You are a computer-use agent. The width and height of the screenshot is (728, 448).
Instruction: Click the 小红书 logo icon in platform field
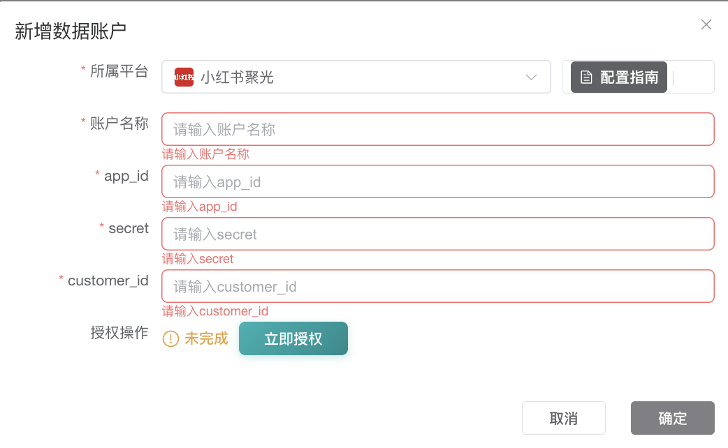pyautogui.click(x=184, y=77)
